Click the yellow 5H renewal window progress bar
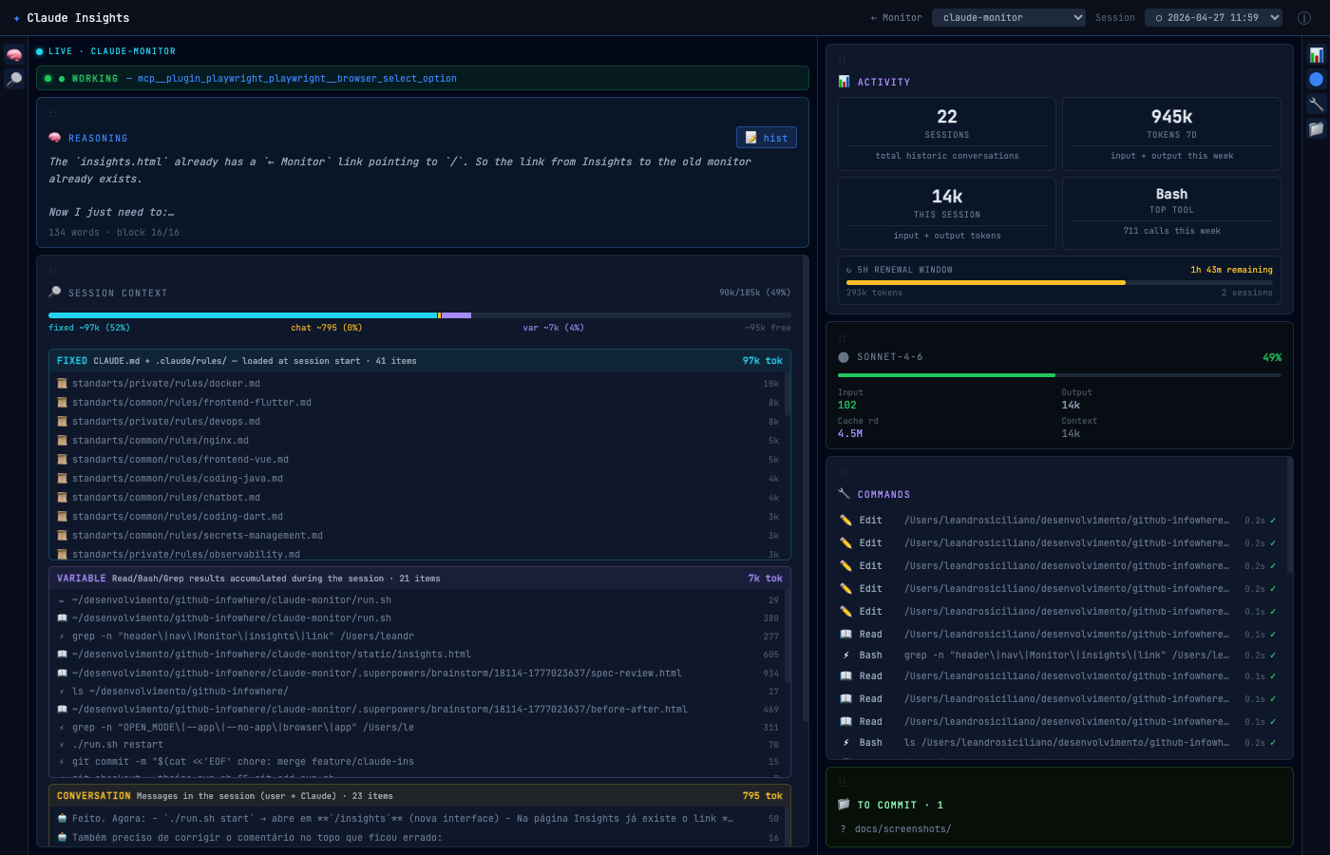This screenshot has height=855, width=1330. [1059, 282]
